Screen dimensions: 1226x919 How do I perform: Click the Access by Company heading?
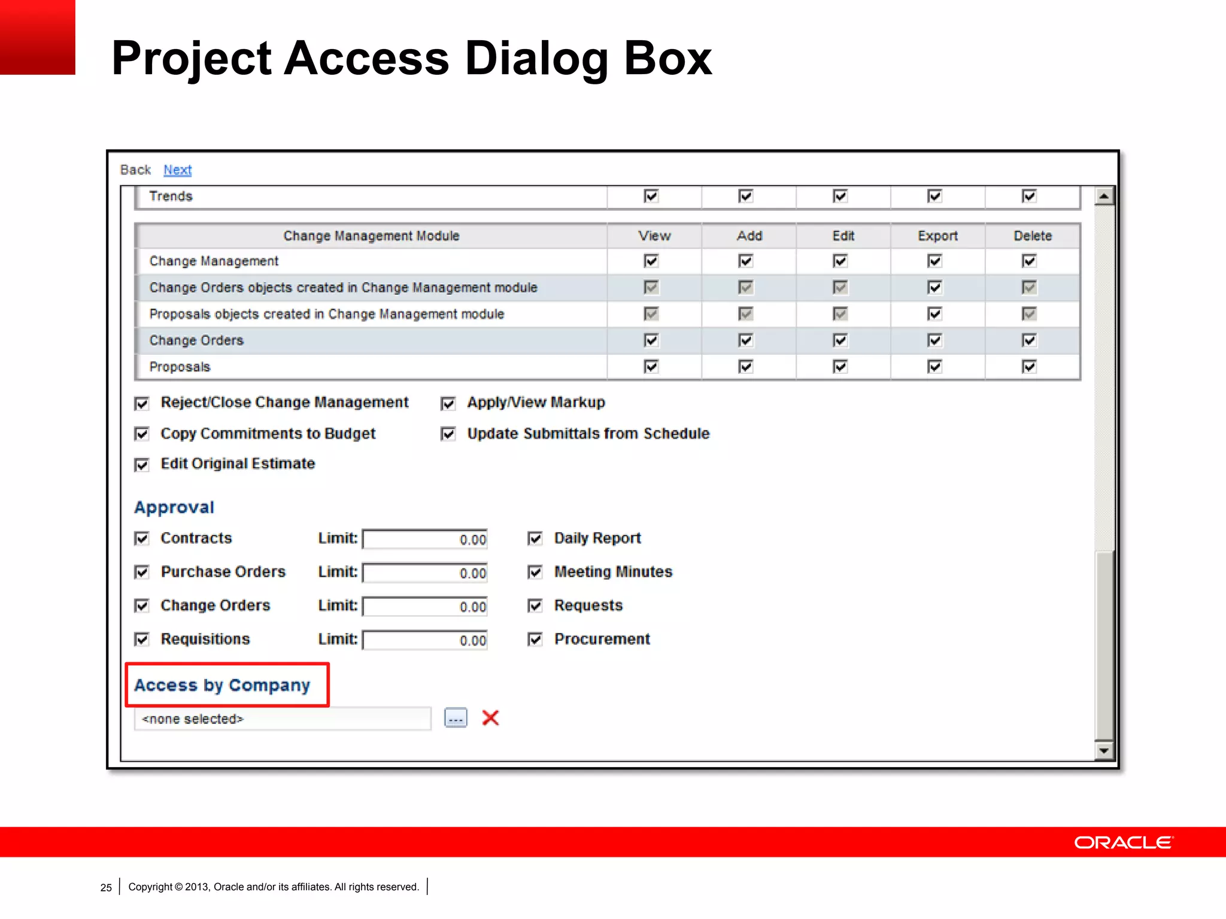pyautogui.click(x=222, y=685)
